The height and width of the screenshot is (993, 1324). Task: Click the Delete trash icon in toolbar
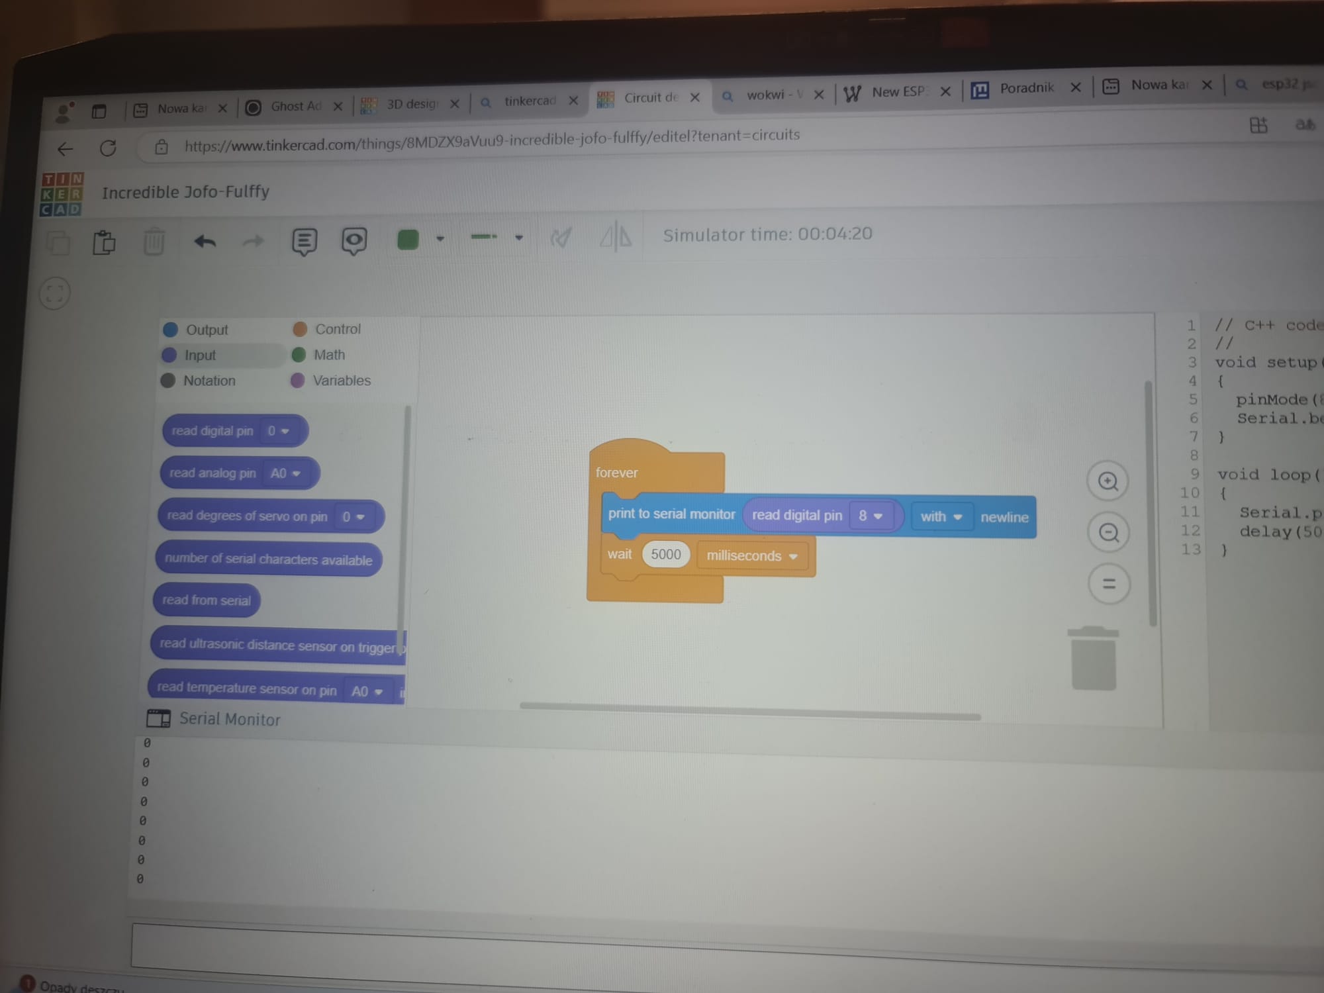[x=154, y=242]
